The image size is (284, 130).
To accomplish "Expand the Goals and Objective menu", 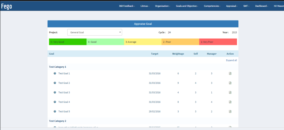I will point(187,6).
